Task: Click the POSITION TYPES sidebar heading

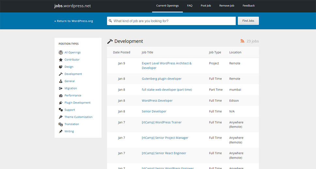Action: pos(68,44)
